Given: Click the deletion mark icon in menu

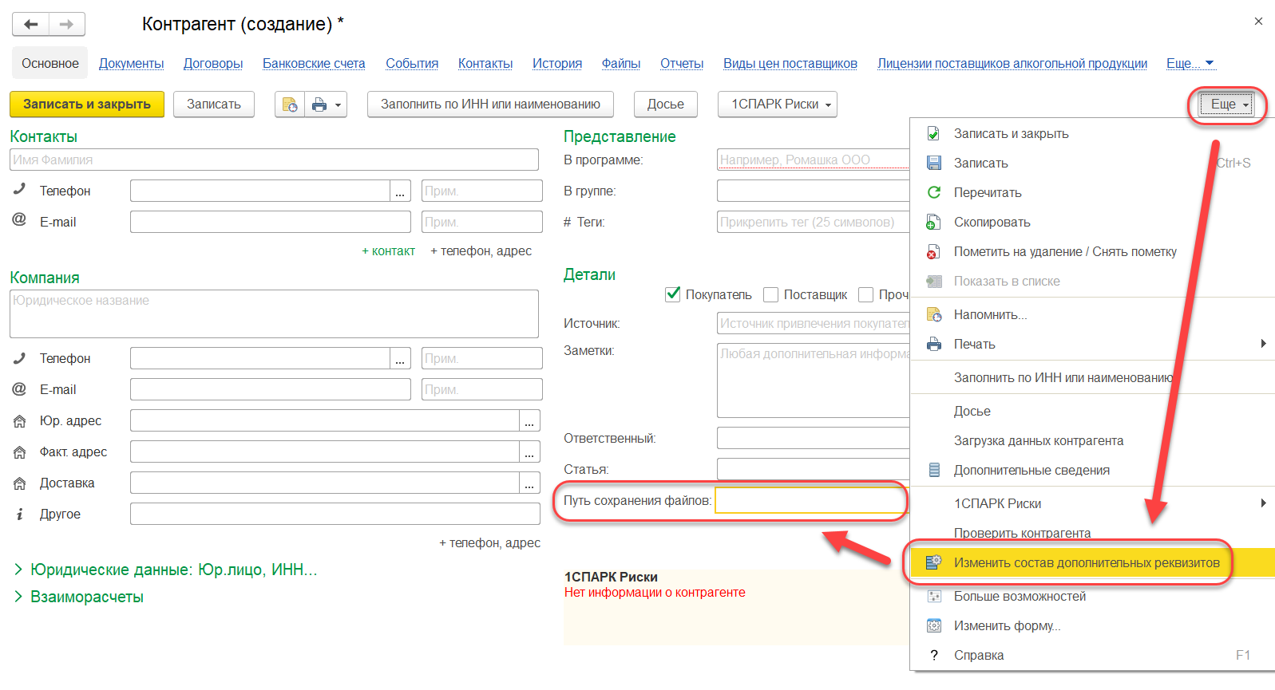Looking at the screenshot, I should (933, 251).
